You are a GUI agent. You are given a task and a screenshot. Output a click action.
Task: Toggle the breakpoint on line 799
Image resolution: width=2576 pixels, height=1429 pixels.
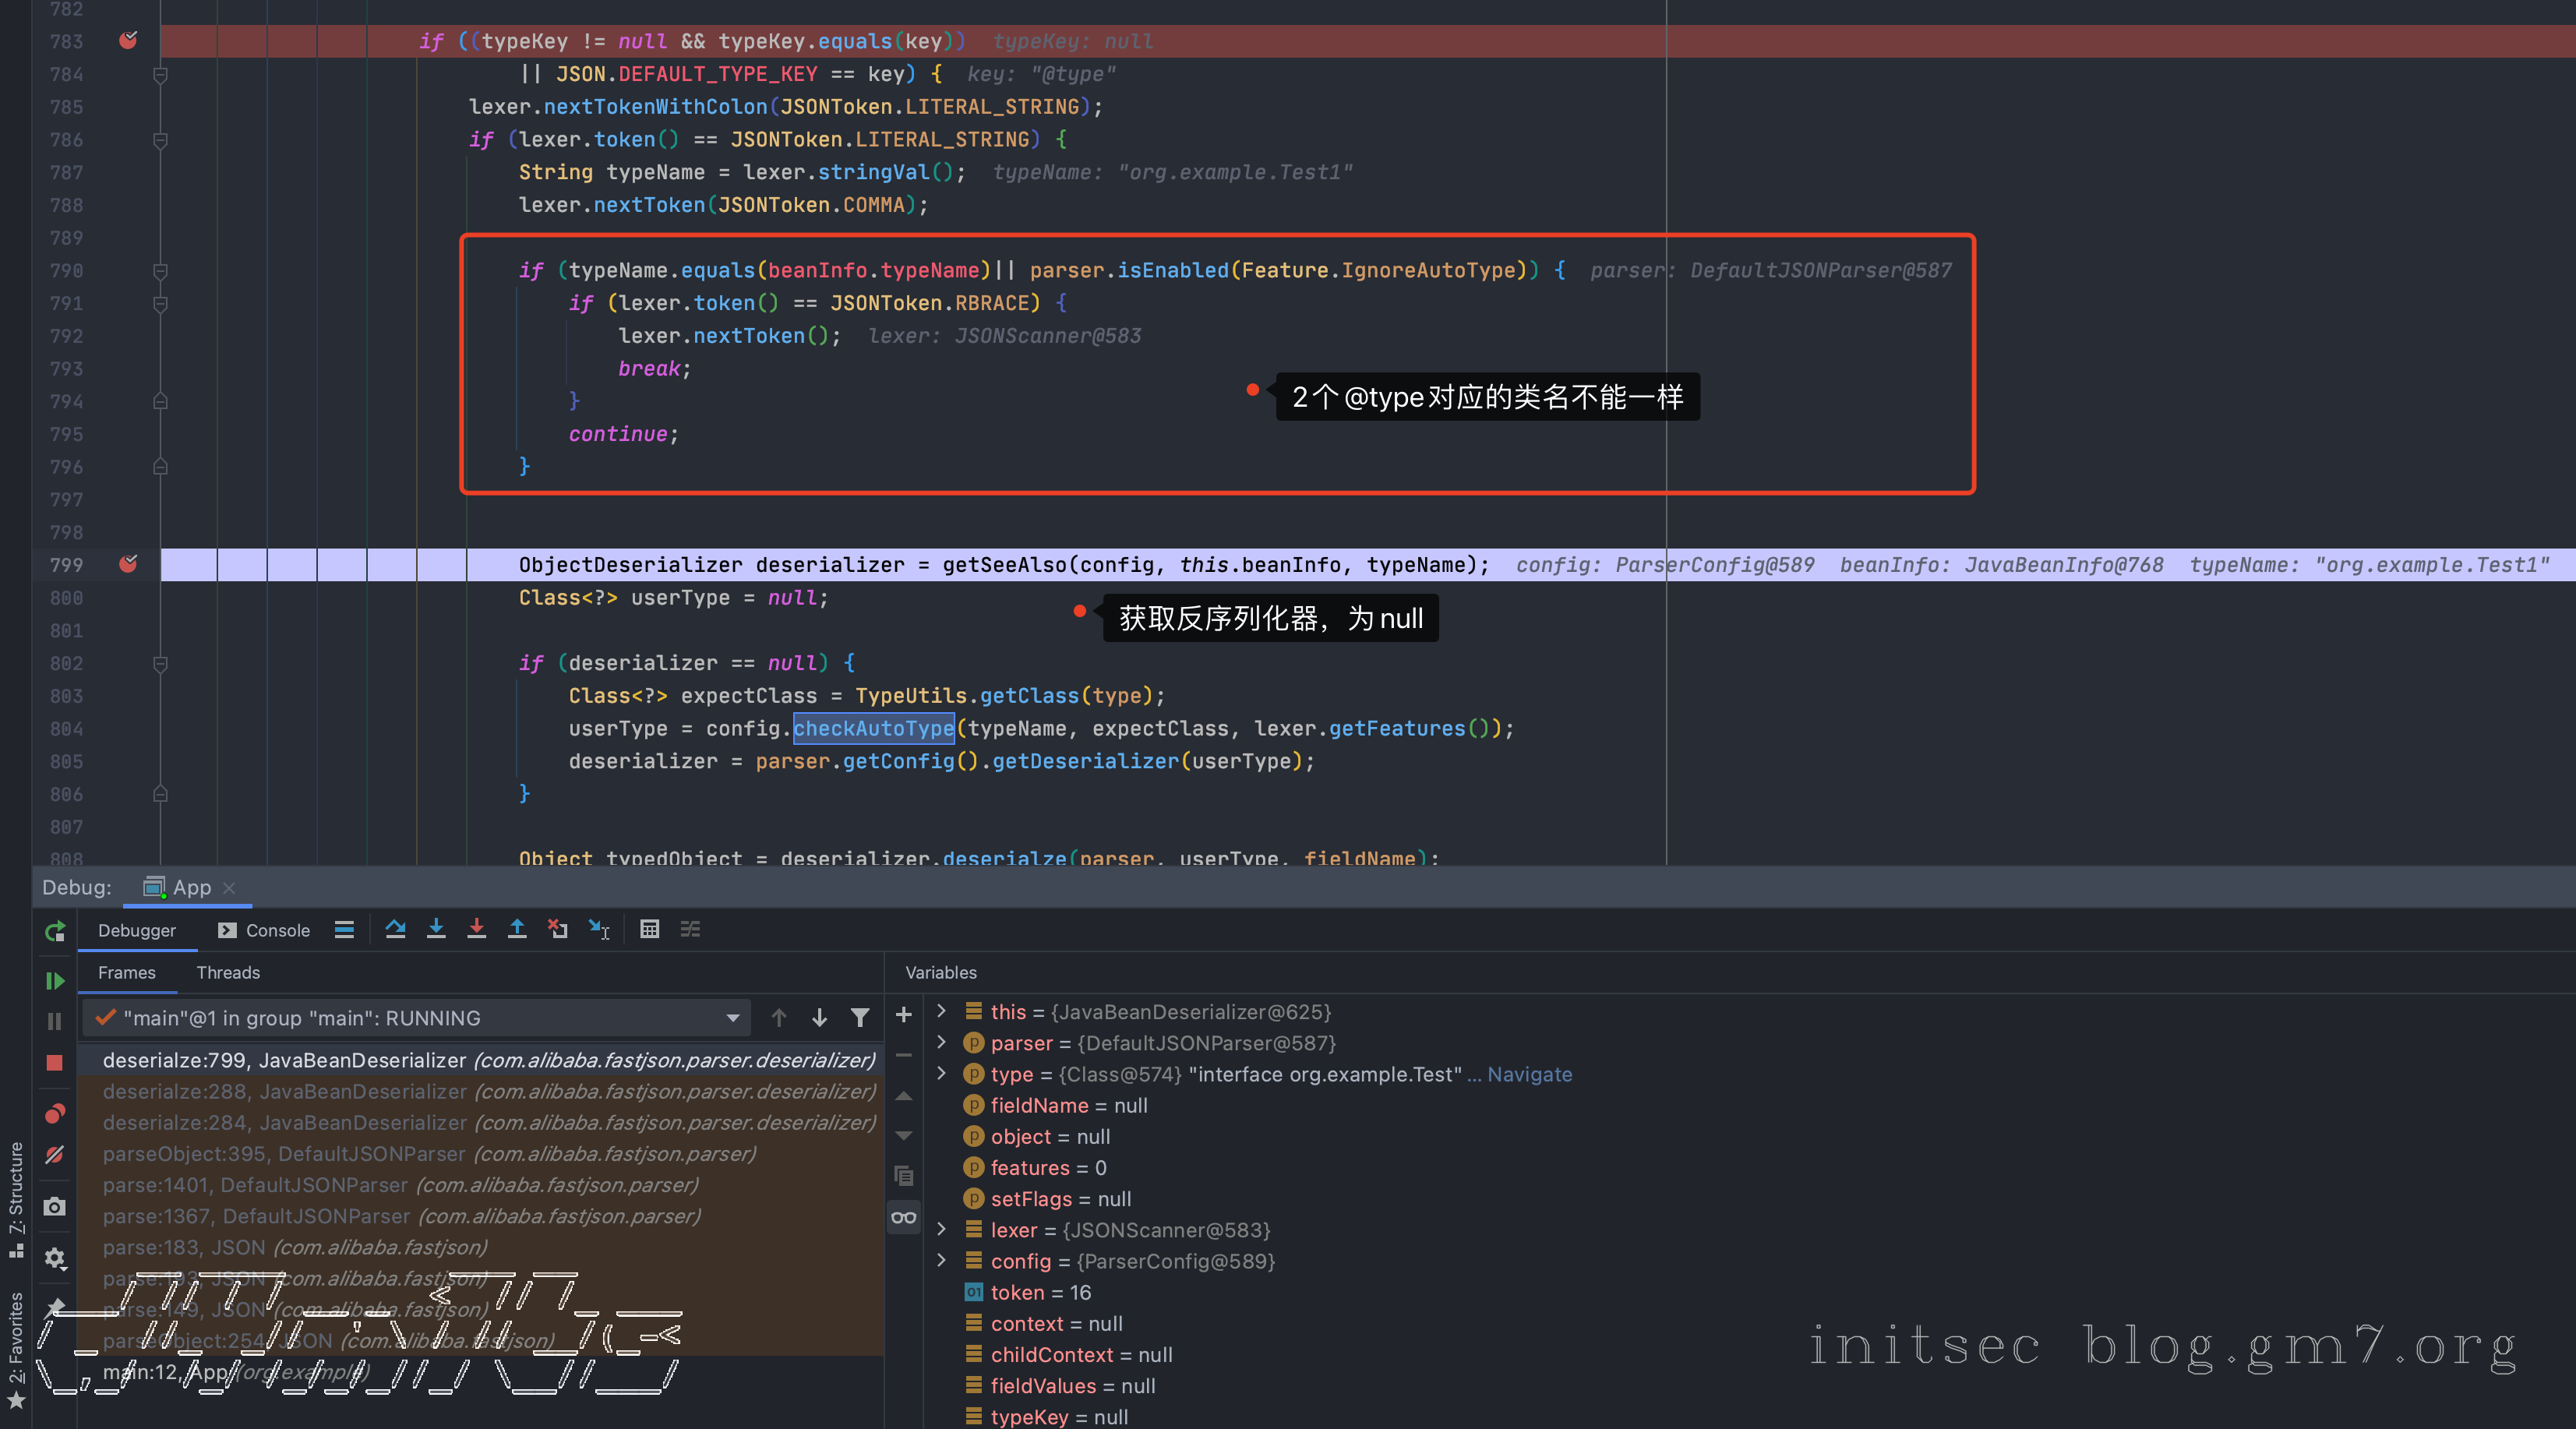tap(128, 564)
